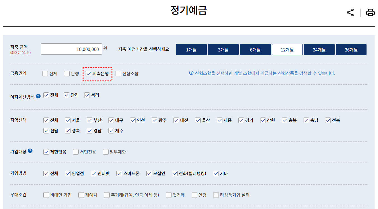
Task: Uncheck the 복리 checkbox
Action: tap(87, 95)
